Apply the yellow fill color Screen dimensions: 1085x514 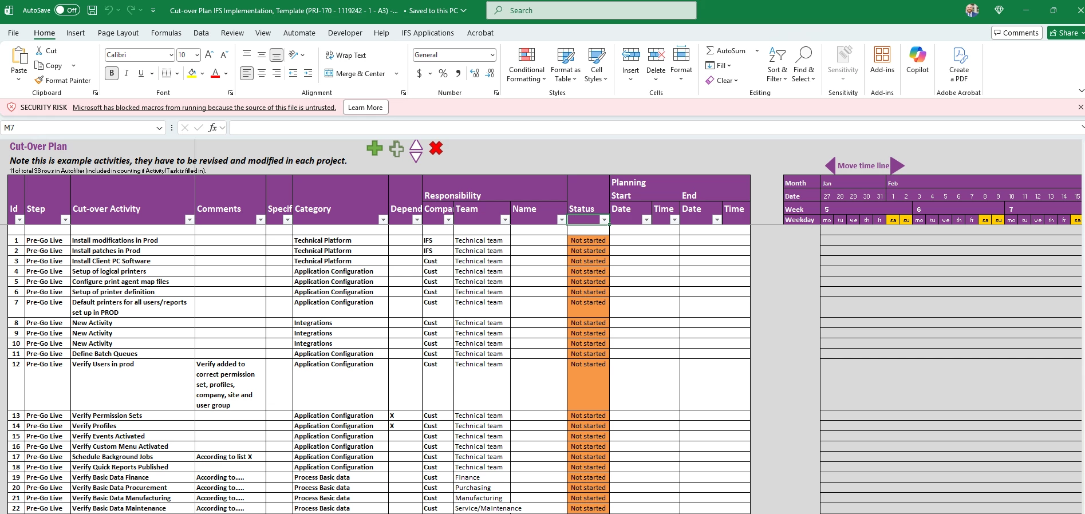[192, 74]
